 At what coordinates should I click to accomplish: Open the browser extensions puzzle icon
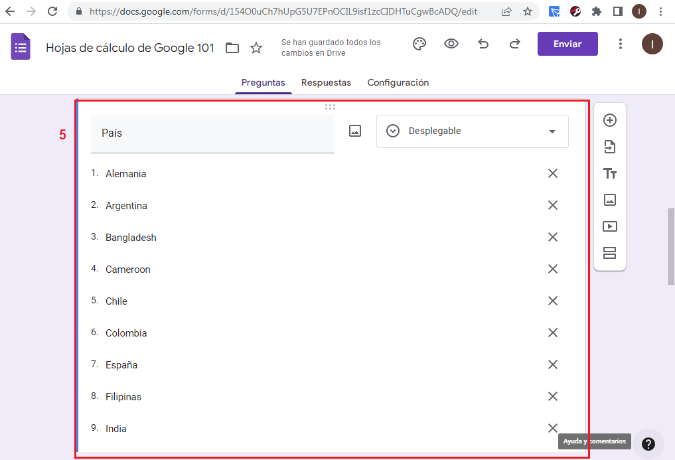click(596, 12)
